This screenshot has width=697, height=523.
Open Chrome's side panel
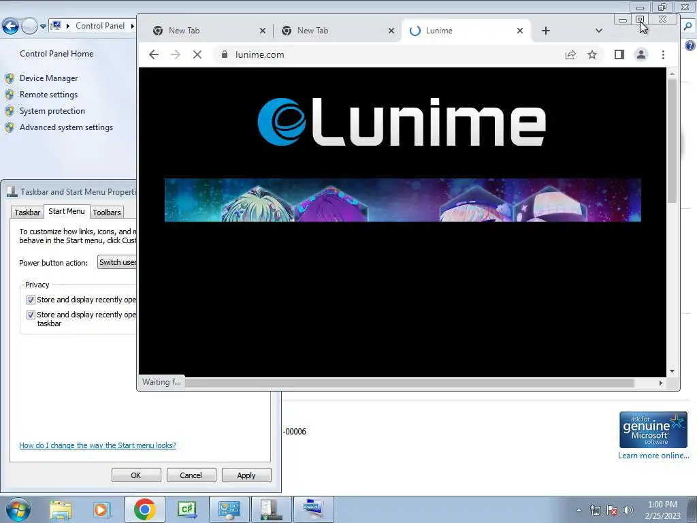[x=619, y=54]
